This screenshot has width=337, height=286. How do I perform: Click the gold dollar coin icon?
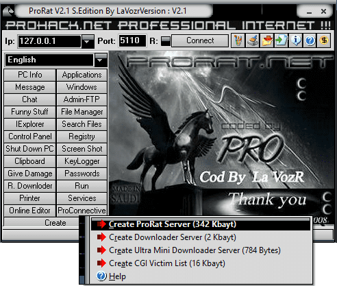(x=324, y=41)
